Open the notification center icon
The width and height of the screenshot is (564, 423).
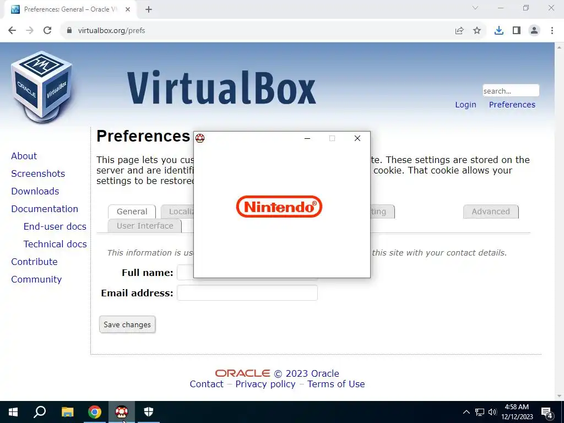(547, 413)
